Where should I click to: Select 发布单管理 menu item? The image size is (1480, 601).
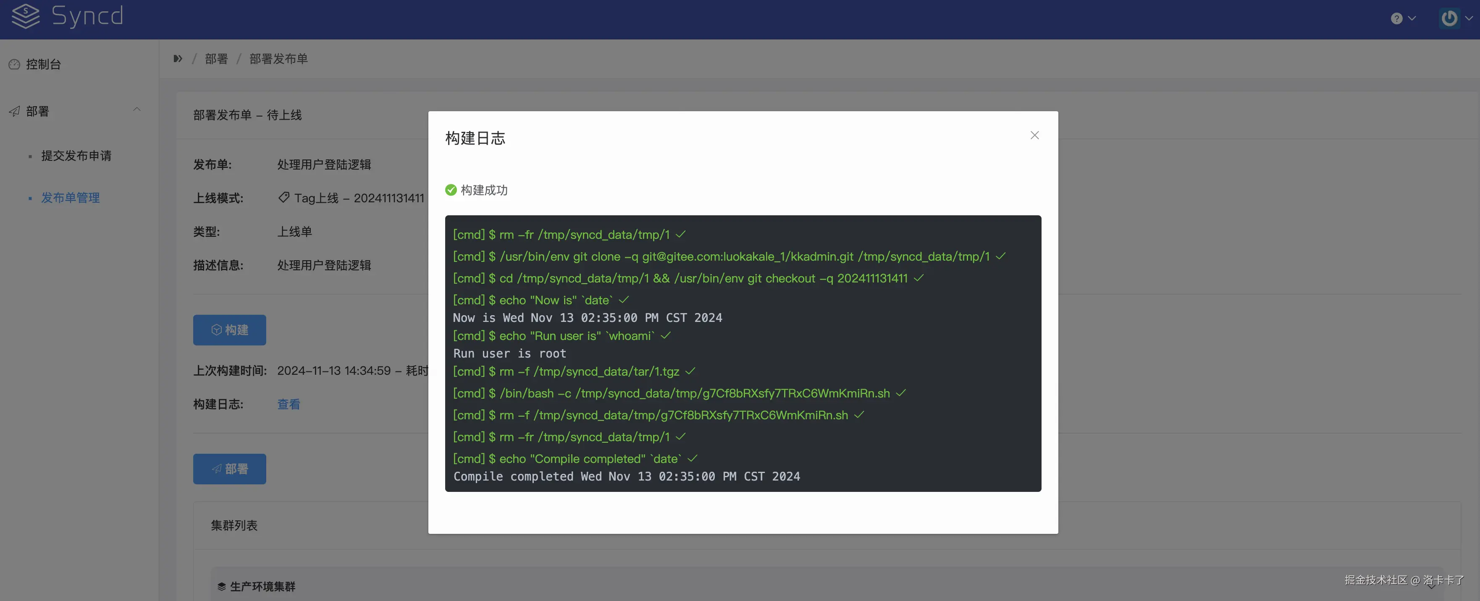[x=70, y=197]
